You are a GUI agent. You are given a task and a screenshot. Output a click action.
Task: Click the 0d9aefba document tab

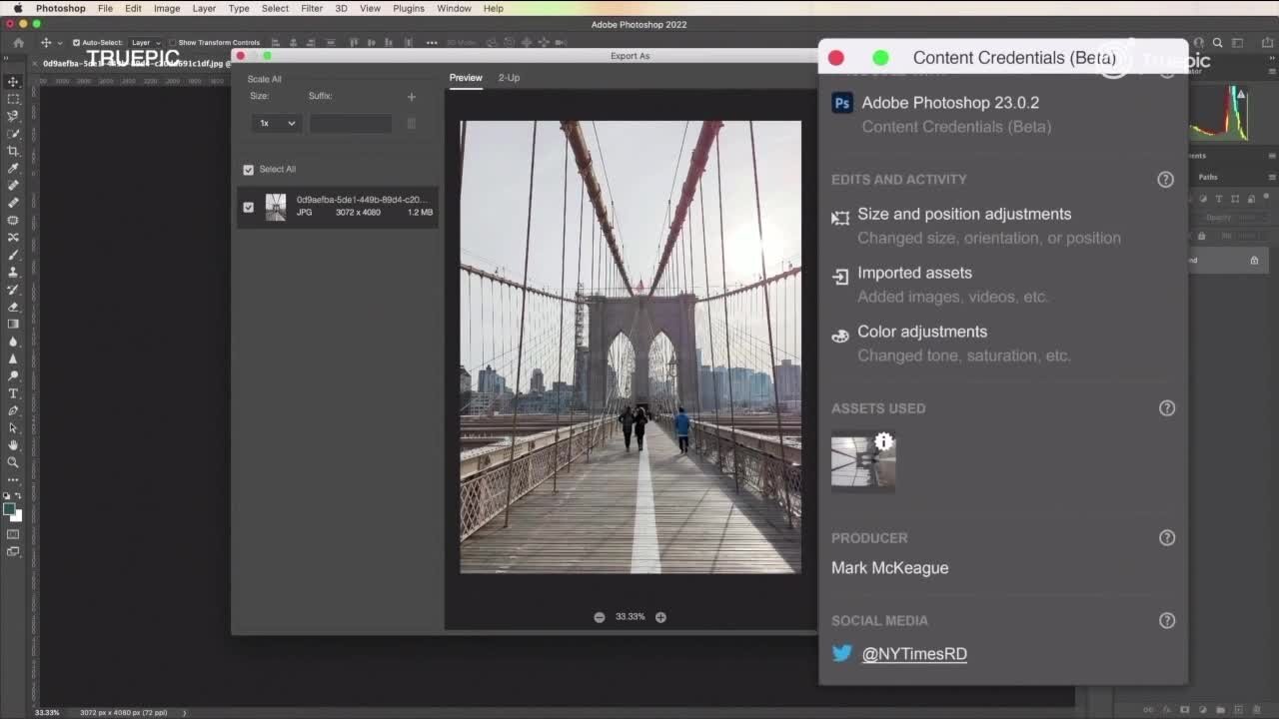[135, 63]
